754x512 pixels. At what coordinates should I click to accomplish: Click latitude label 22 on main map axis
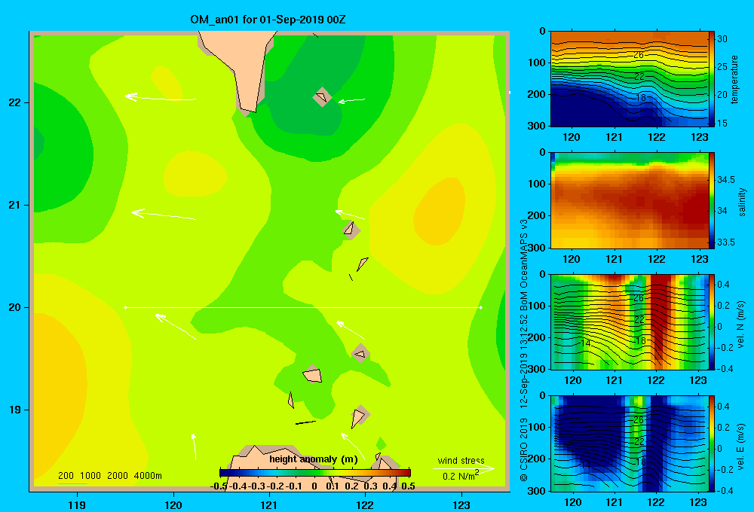coord(15,102)
